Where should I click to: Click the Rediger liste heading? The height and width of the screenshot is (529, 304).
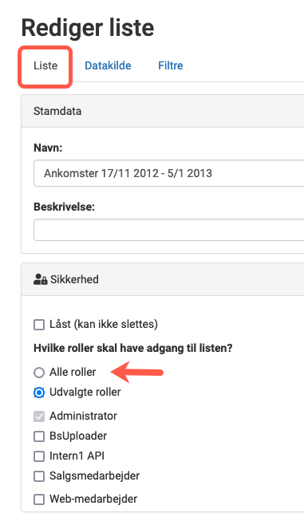[x=88, y=28]
